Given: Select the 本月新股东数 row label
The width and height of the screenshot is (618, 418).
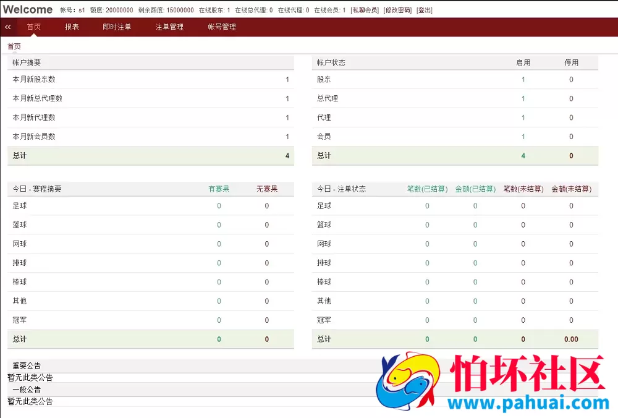Looking at the screenshot, I should [34, 79].
